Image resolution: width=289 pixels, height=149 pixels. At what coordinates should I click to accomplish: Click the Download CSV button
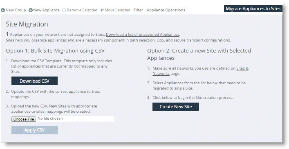(34, 81)
